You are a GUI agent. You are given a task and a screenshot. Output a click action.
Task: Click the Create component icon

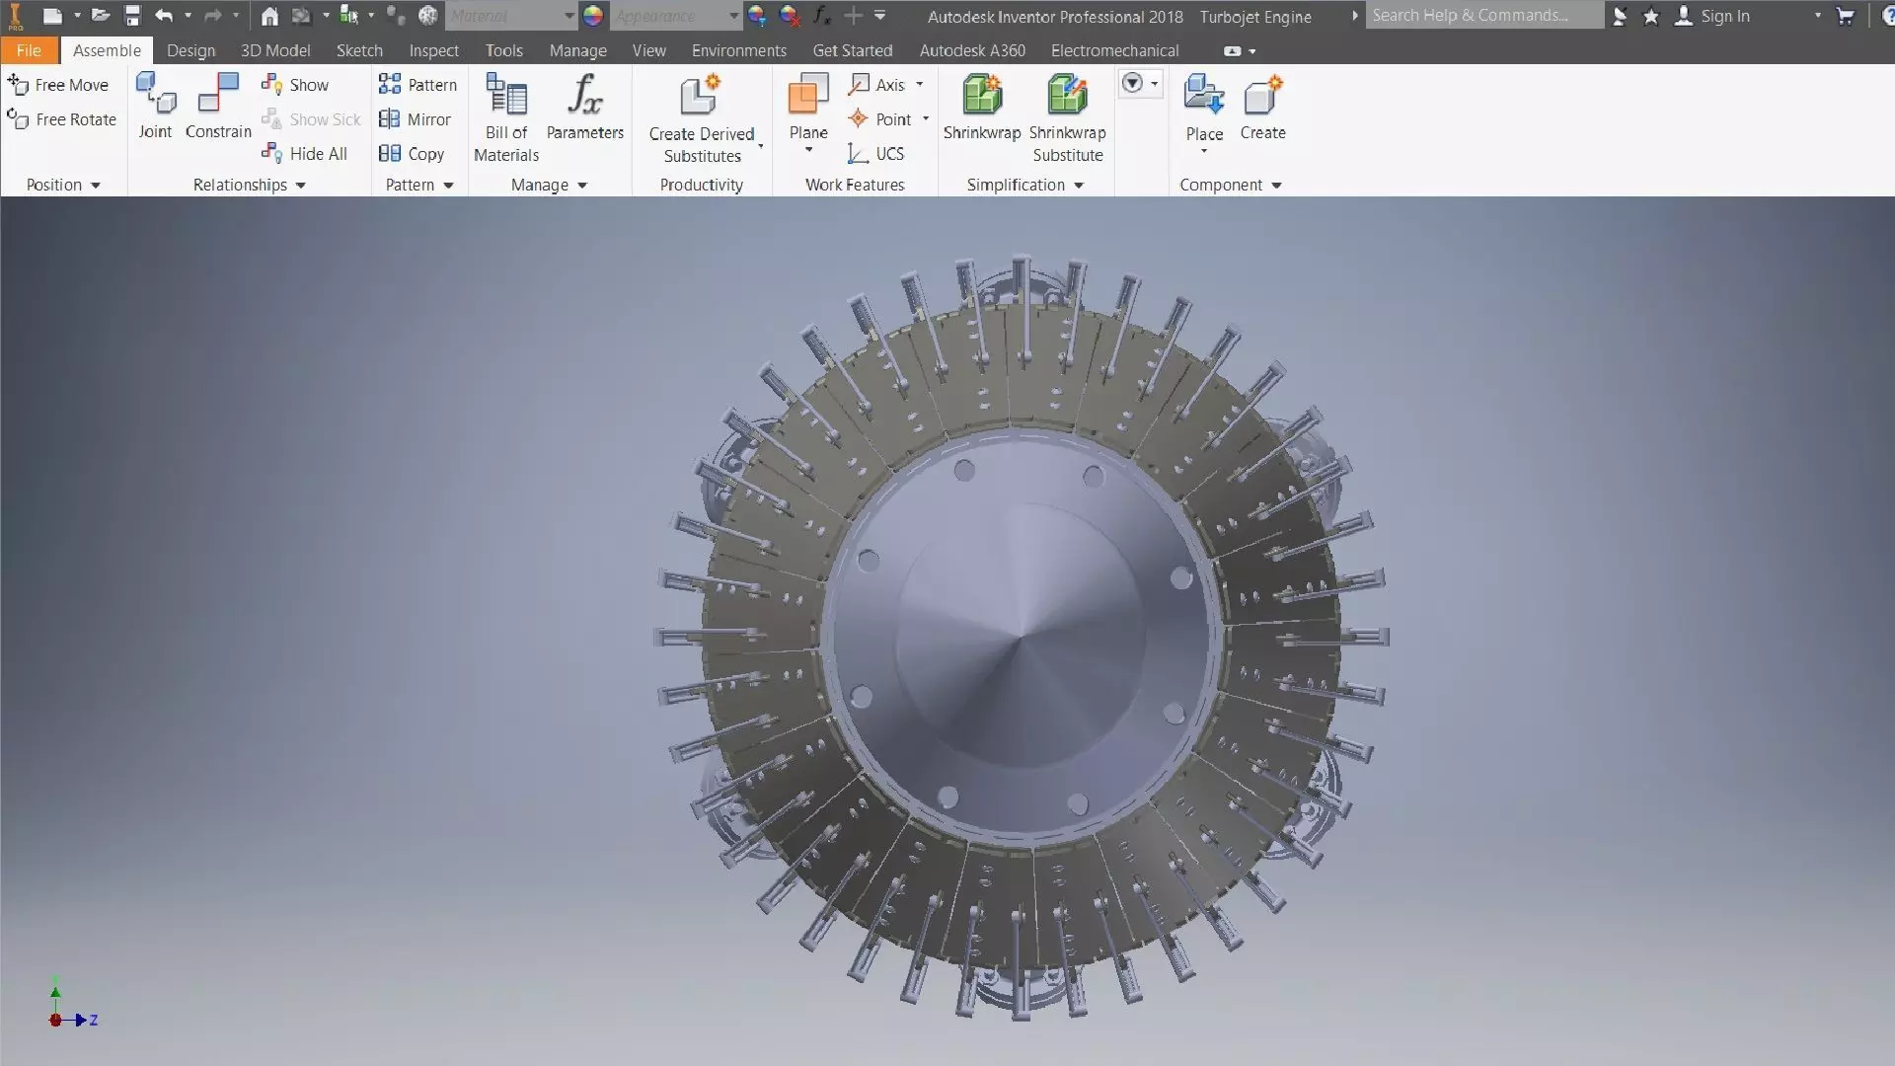coord(1262,96)
